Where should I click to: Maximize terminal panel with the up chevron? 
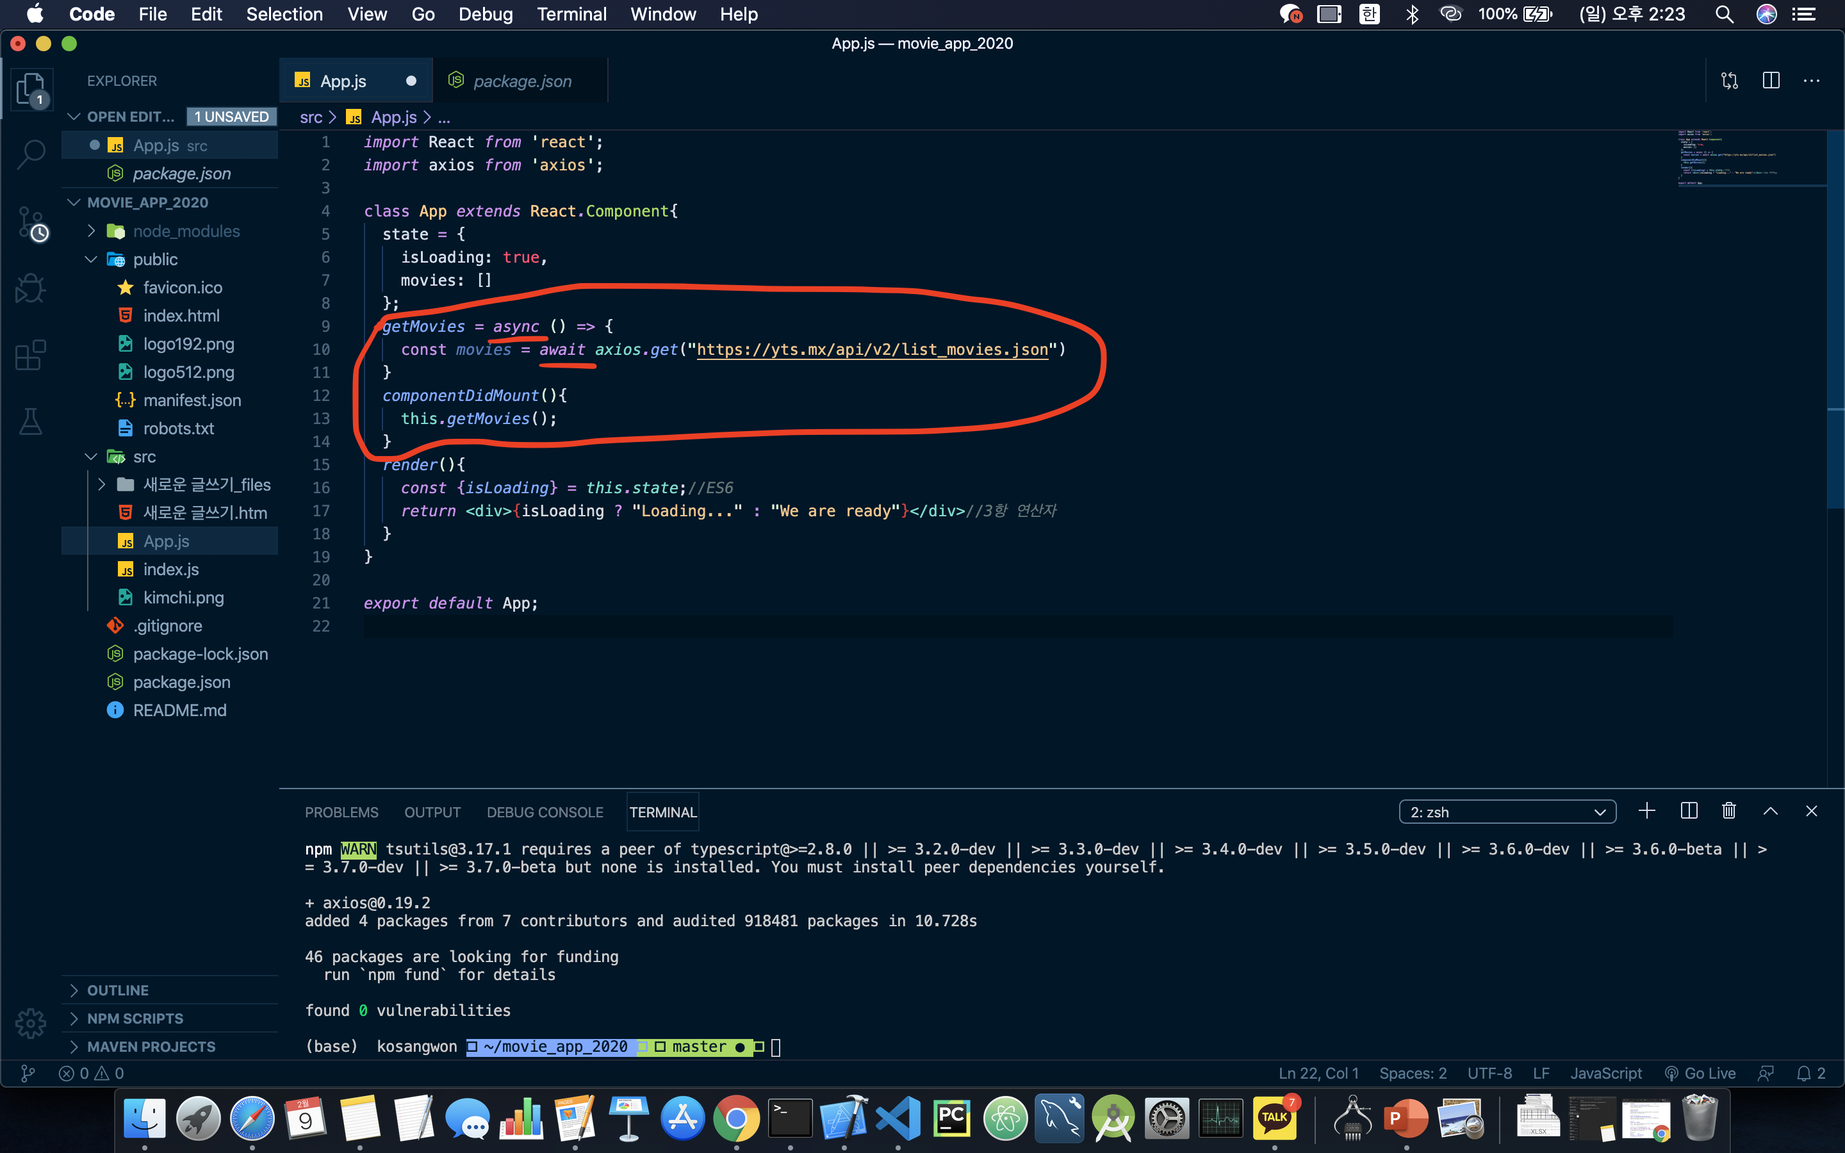(x=1770, y=812)
